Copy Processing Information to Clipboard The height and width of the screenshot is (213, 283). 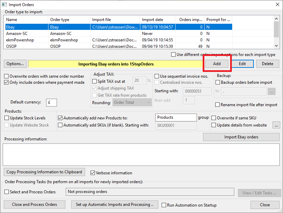[x=44, y=172]
